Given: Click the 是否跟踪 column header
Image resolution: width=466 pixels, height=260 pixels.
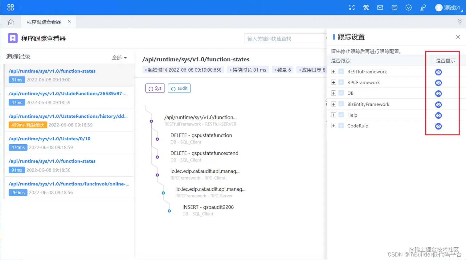Looking at the screenshot, I should (341, 60).
